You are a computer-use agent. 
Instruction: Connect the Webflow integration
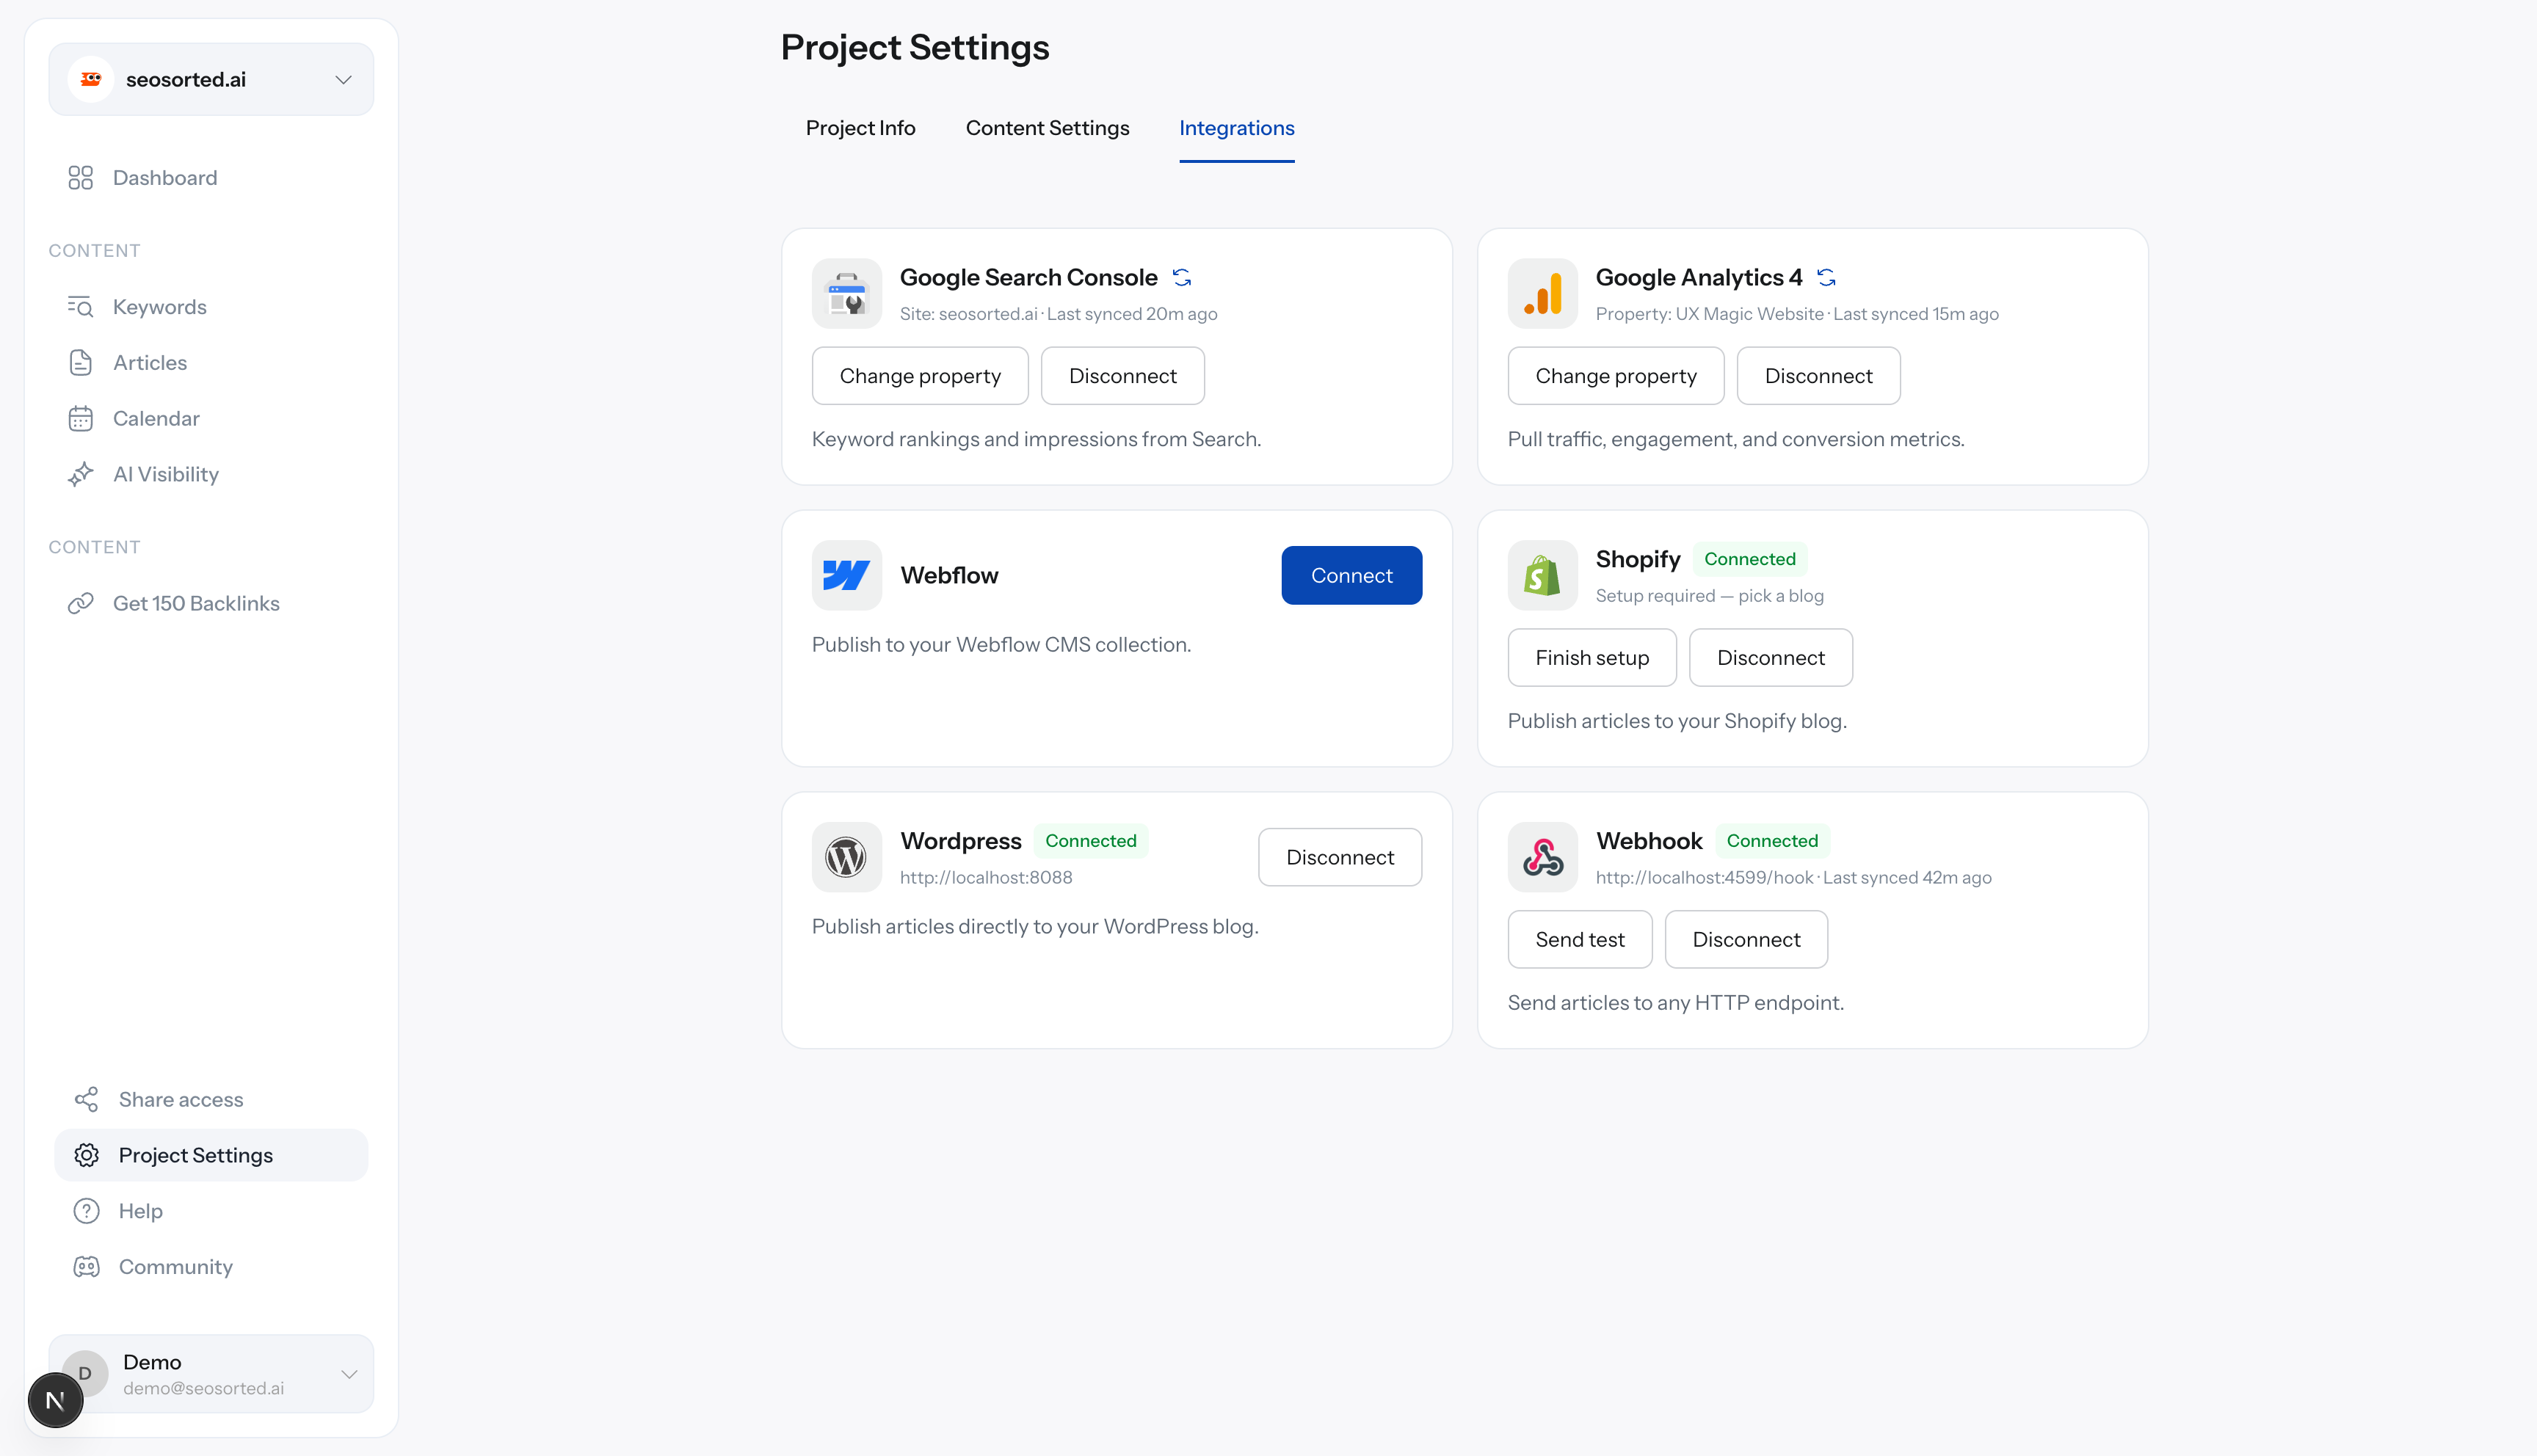click(x=1351, y=575)
